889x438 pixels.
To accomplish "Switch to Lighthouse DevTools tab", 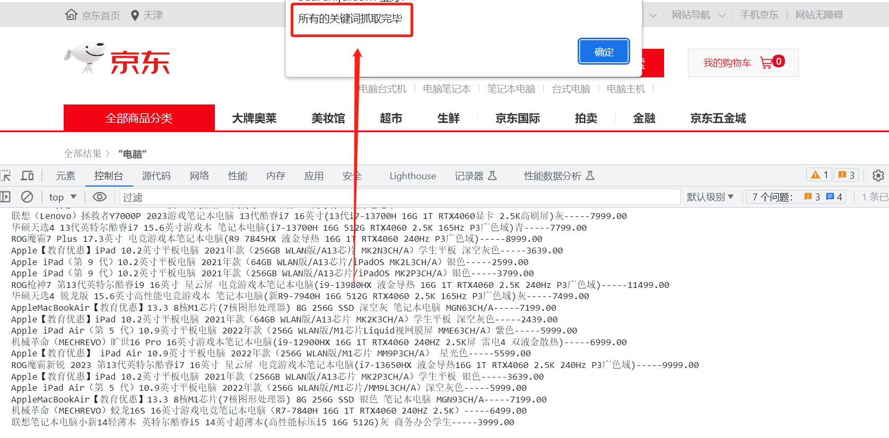I will pos(413,176).
